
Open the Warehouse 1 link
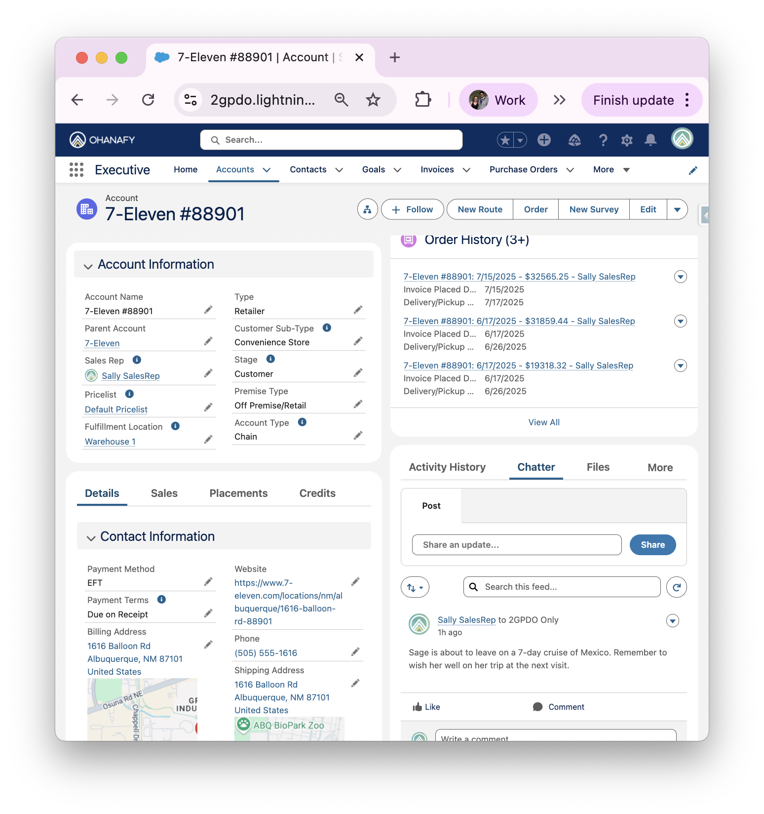point(110,442)
